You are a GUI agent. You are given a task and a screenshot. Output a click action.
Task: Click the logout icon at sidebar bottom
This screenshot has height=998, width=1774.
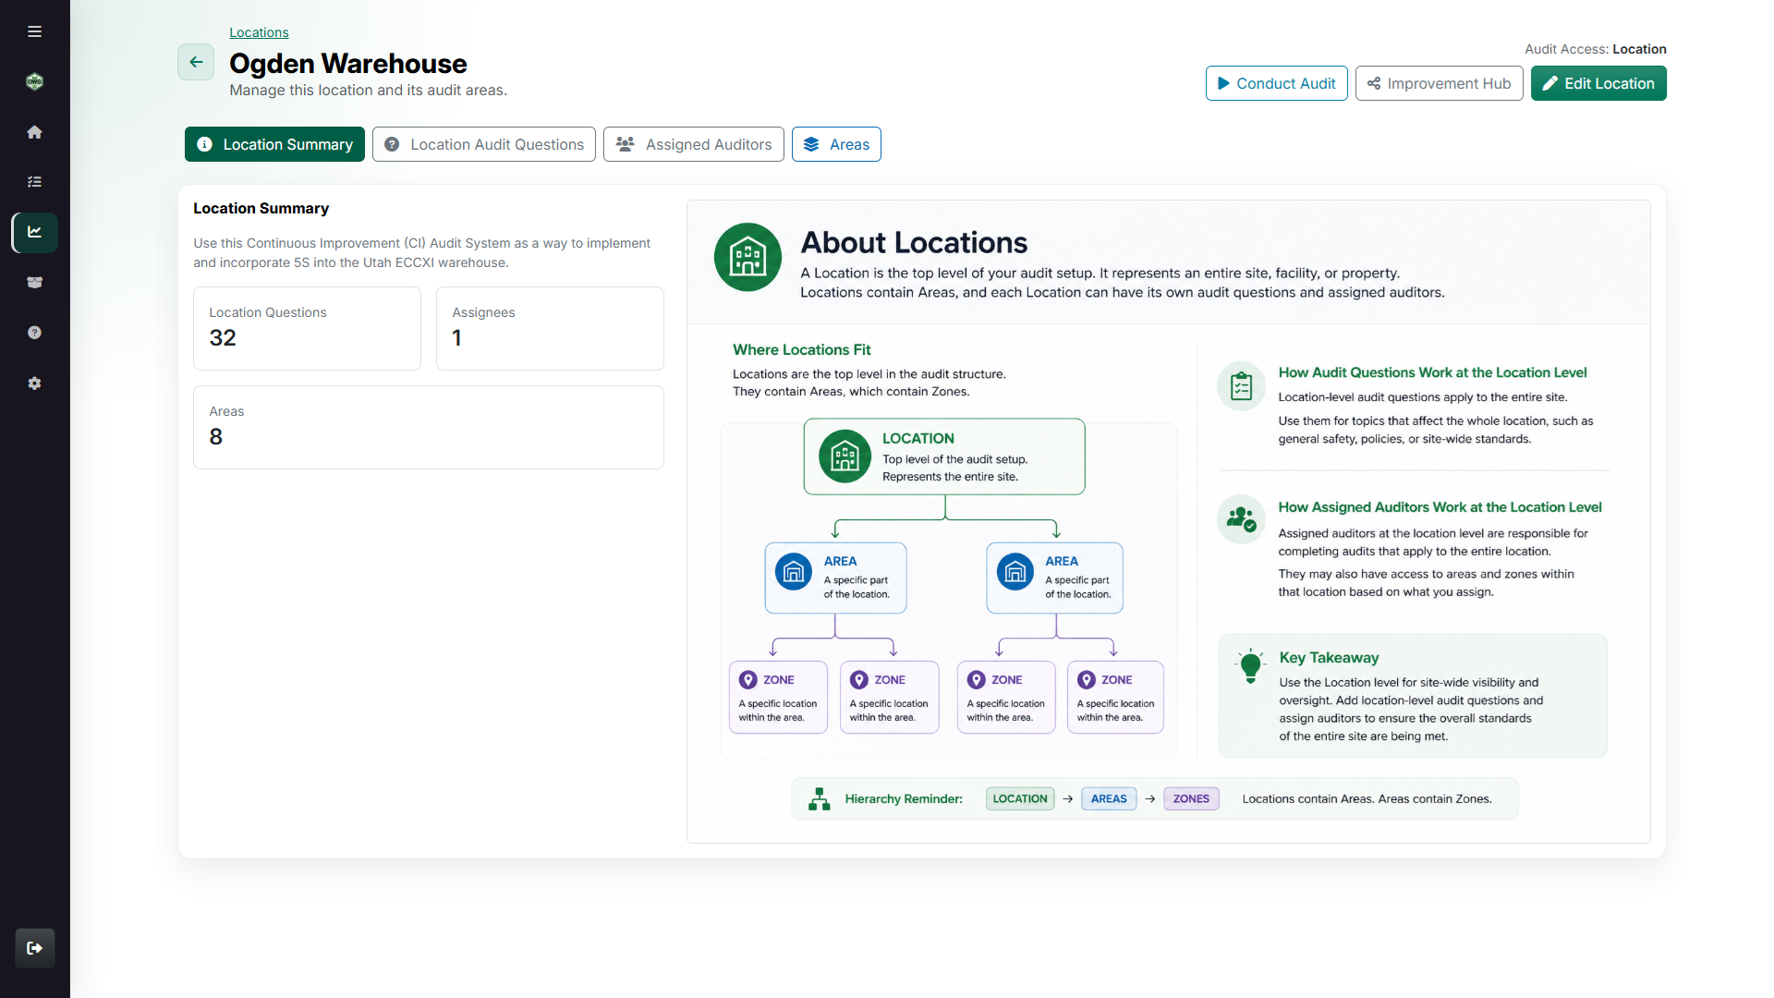pos(35,948)
